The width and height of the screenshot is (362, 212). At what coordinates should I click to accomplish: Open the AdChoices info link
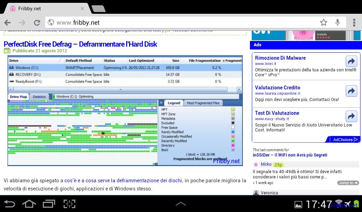[x=343, y=140]
